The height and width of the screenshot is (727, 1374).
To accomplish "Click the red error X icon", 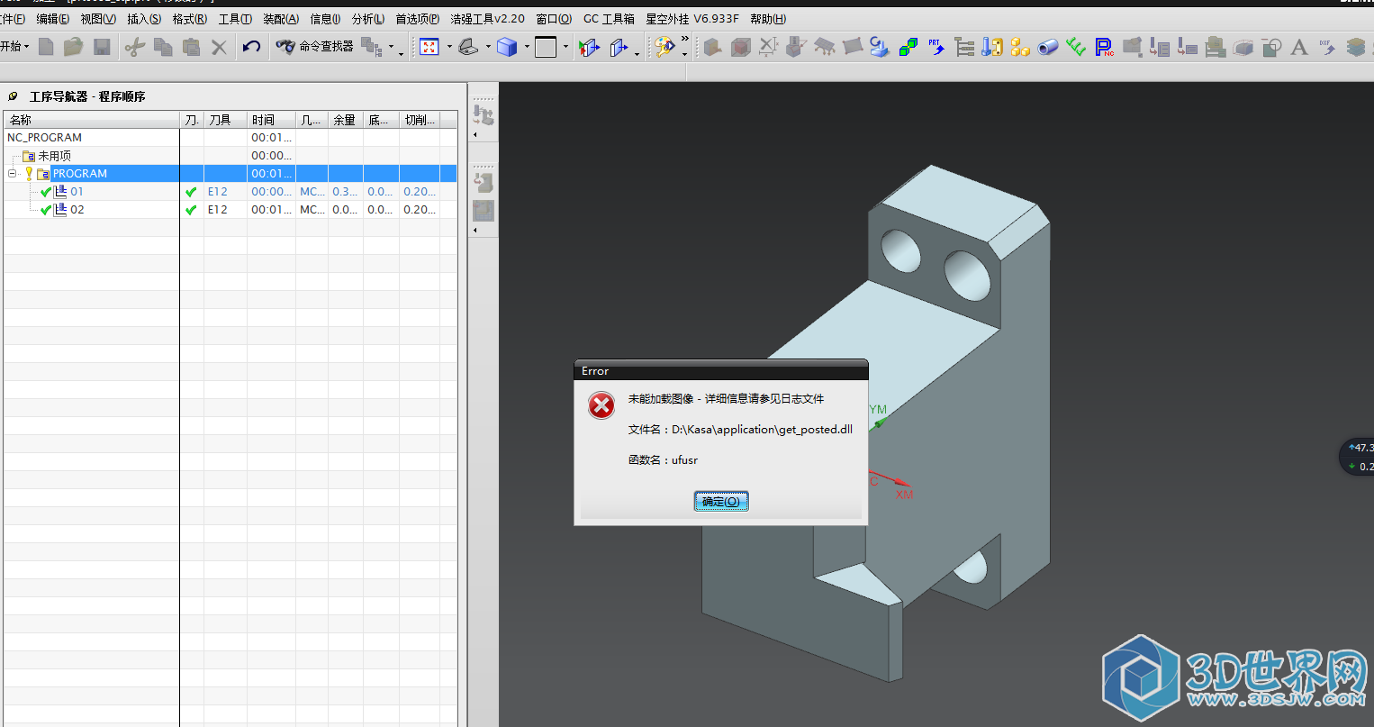I will [x=601, y=405].
